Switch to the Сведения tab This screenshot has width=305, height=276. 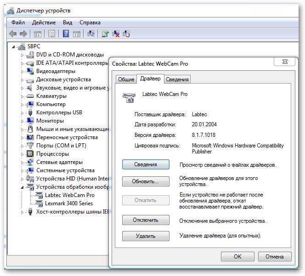(x=177, y=79)
